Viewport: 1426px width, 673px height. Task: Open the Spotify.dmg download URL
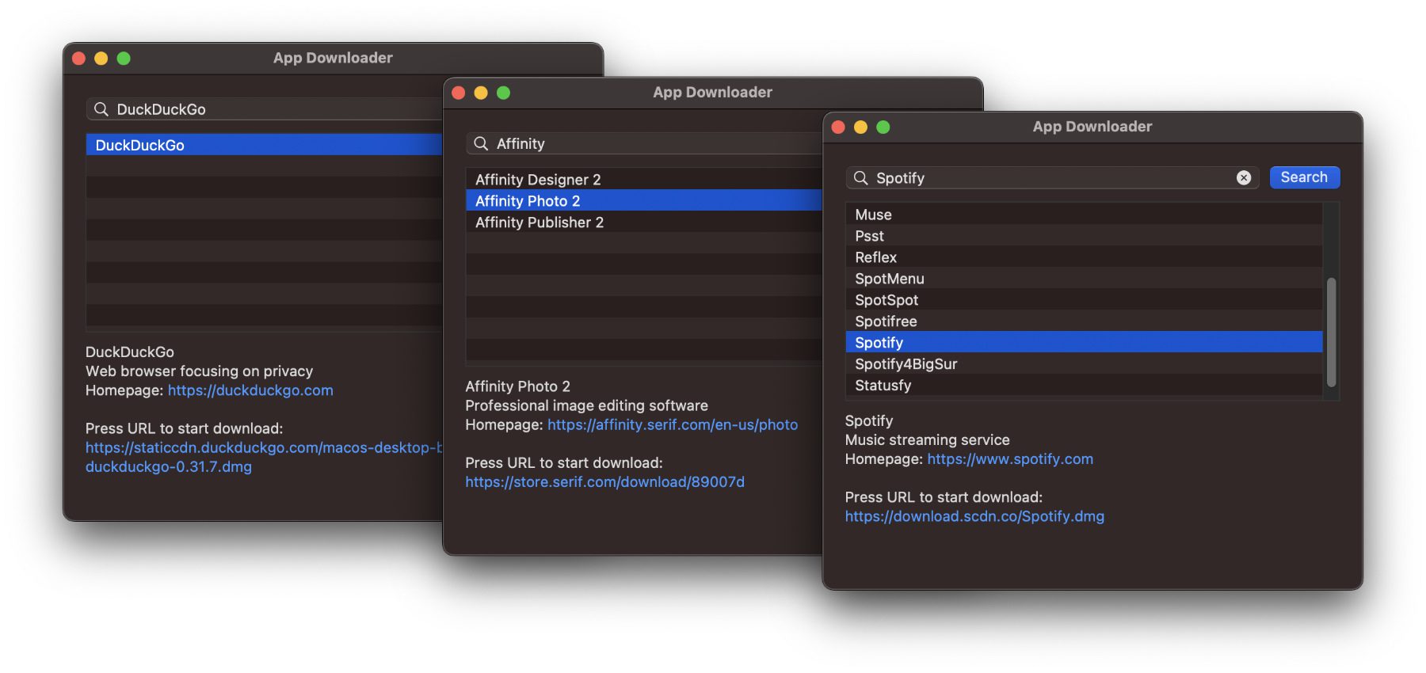pos(974,516)
